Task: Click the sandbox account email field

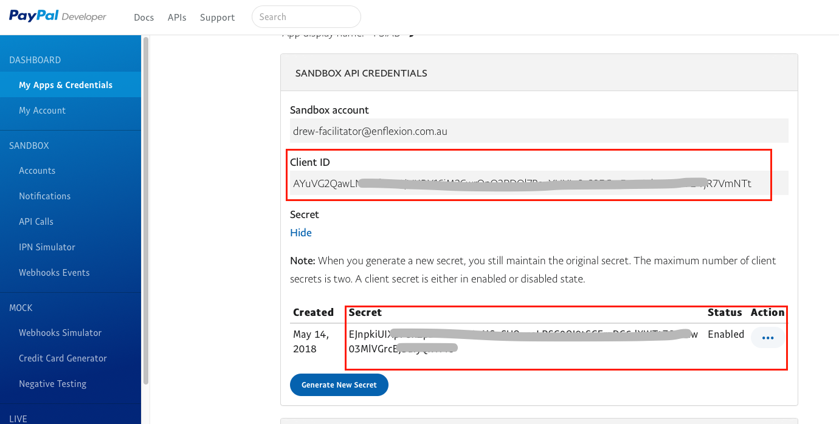Action: click(539, 131)
